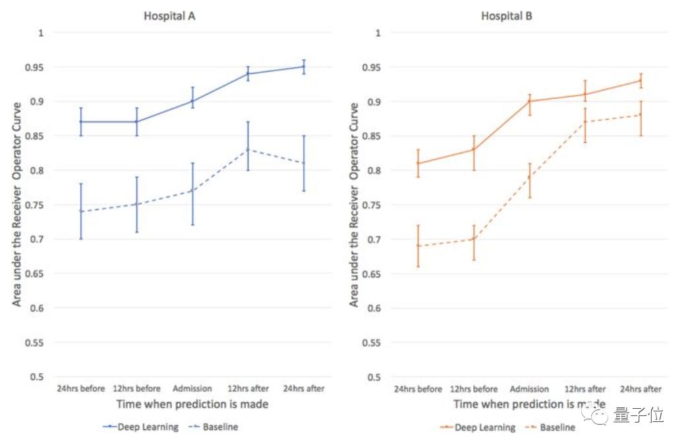
Task: Click Hospital A Baseline point at 12hrs after
Action: [248, 149]
